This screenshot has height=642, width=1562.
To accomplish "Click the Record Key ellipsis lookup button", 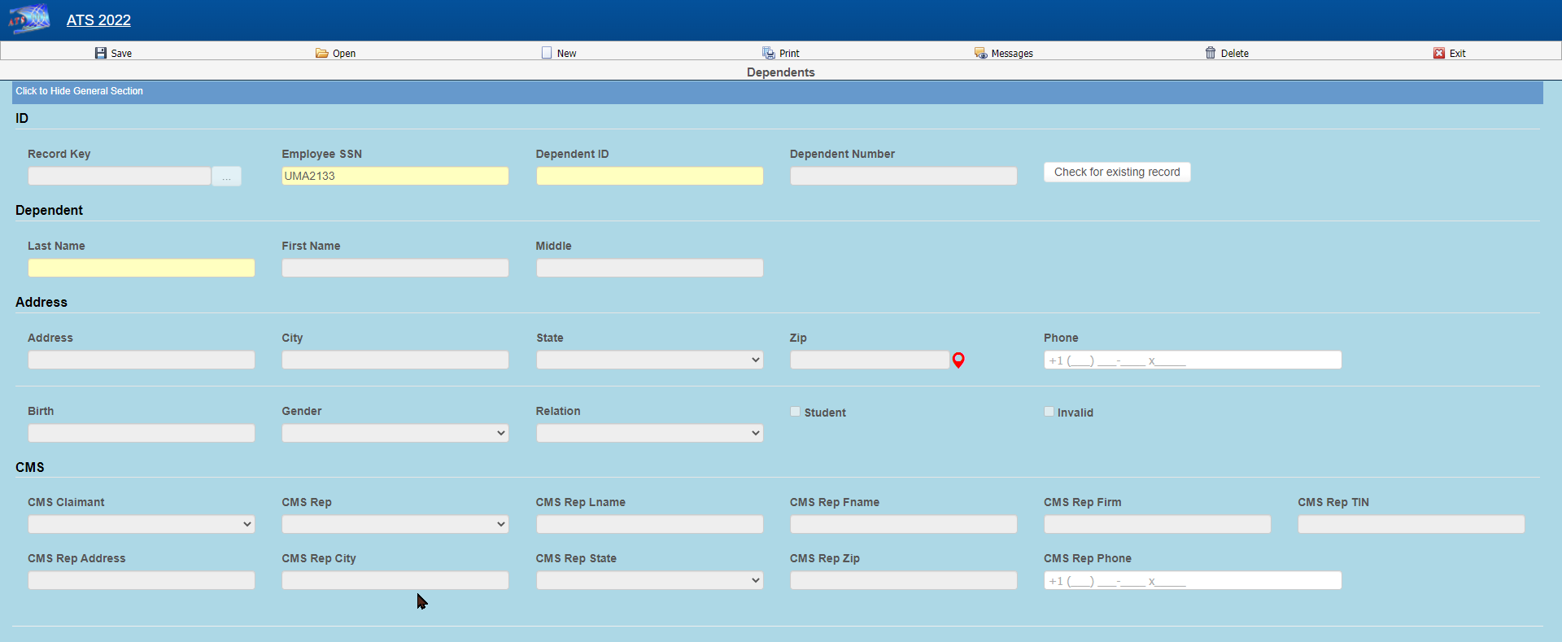I will point(226,177).
